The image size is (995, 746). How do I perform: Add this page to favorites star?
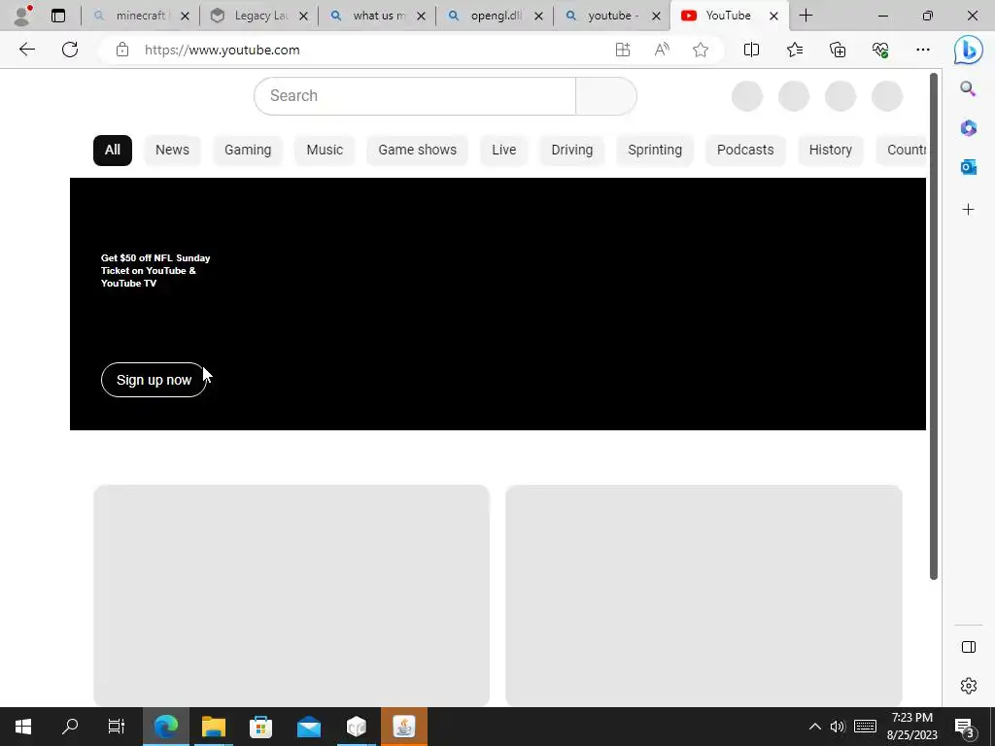pyautogui.click(x=701, y=50)
